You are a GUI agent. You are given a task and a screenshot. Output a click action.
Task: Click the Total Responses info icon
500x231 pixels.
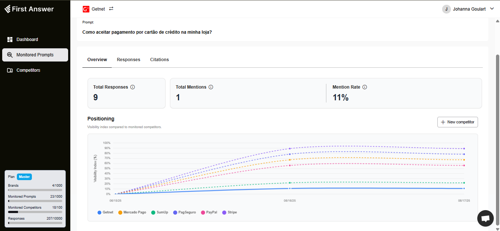pyautogui.click(x=133, y=87)
